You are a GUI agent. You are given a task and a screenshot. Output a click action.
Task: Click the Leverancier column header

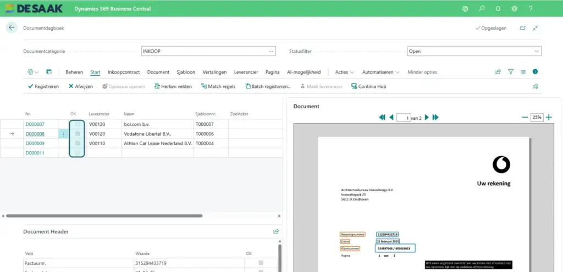(x=99, y=114)
